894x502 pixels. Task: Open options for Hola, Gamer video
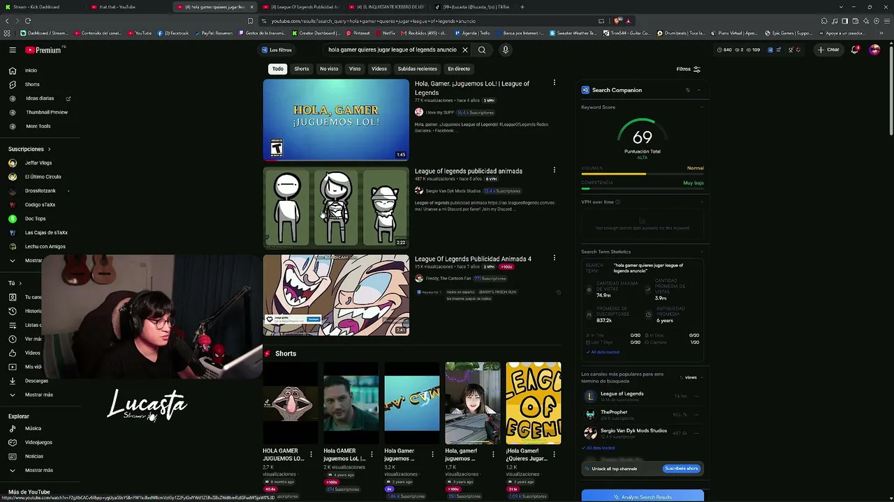pos(555,83)
